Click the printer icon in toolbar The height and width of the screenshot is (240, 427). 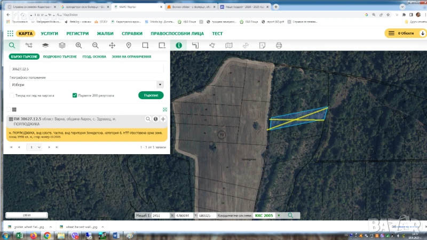pos(279,46)
